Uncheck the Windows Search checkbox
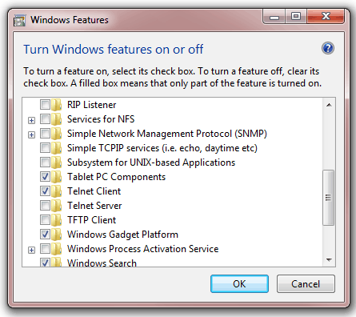Image resolution: width=356 pixels, height=317 pixels. [45, 263]
